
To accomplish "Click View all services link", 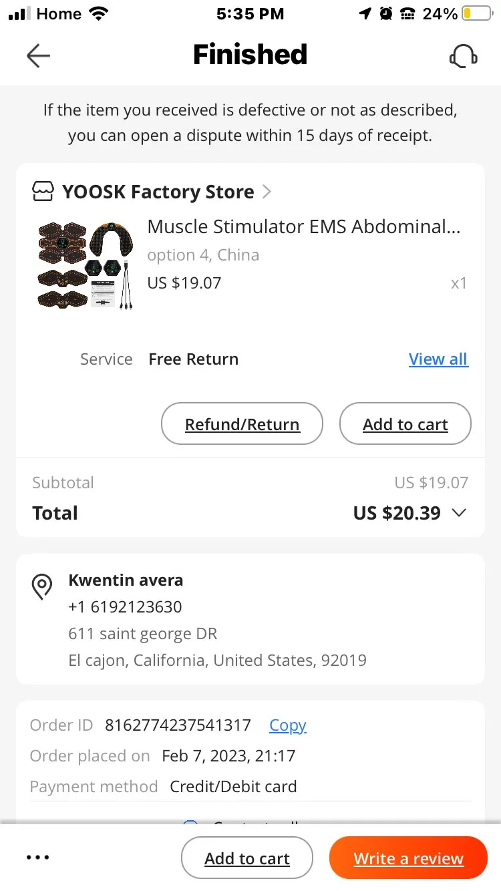I will point(438,359).
